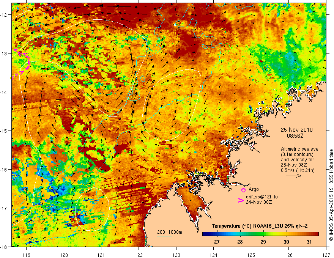Click the Altimetric sealevel label
Image resolution: width=334 pixels, height=258 pixels.
click(x=300, y=149)
